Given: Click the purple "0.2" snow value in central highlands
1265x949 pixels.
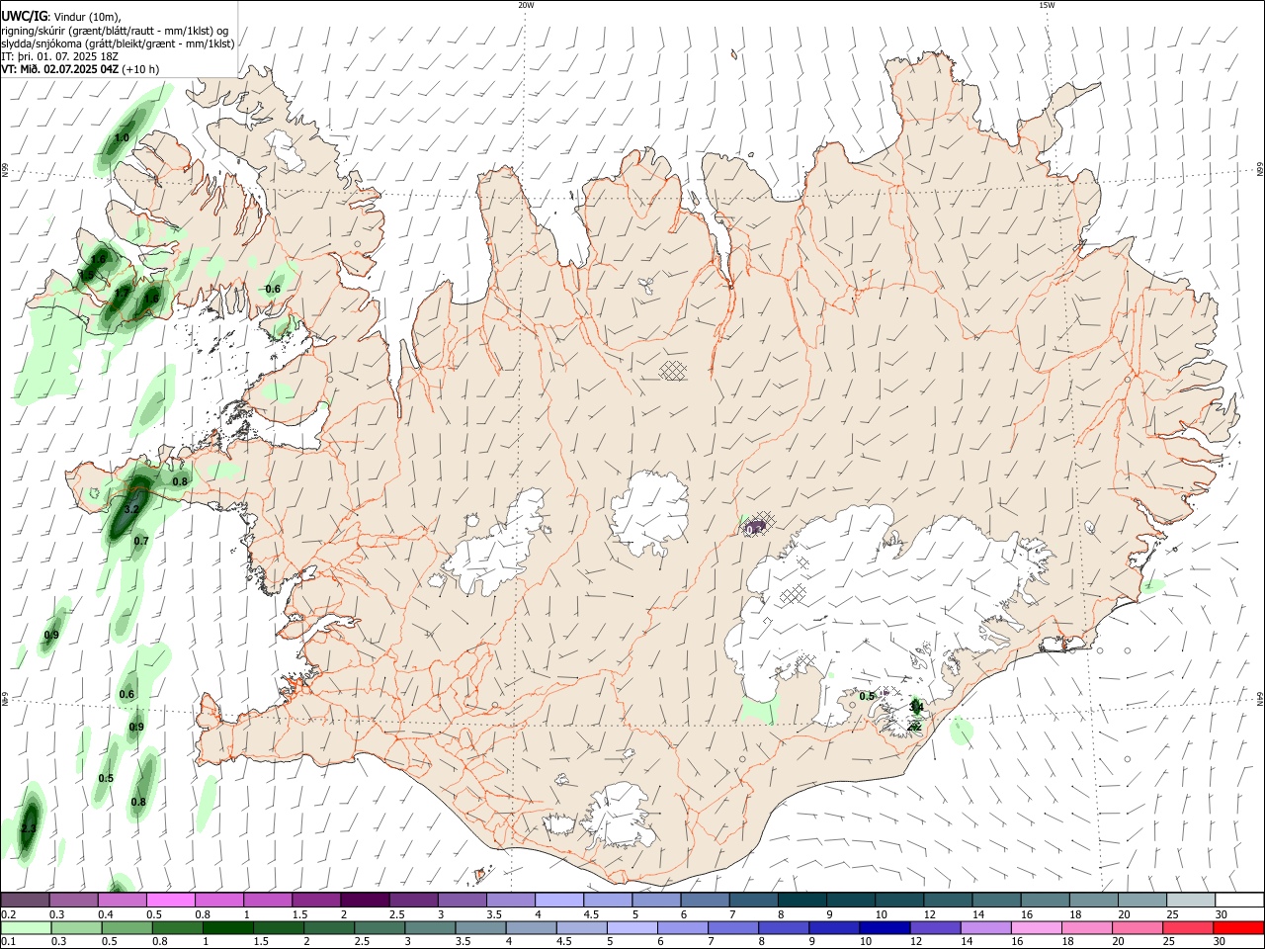Looking at the screenshot, I should pos(753,529).
